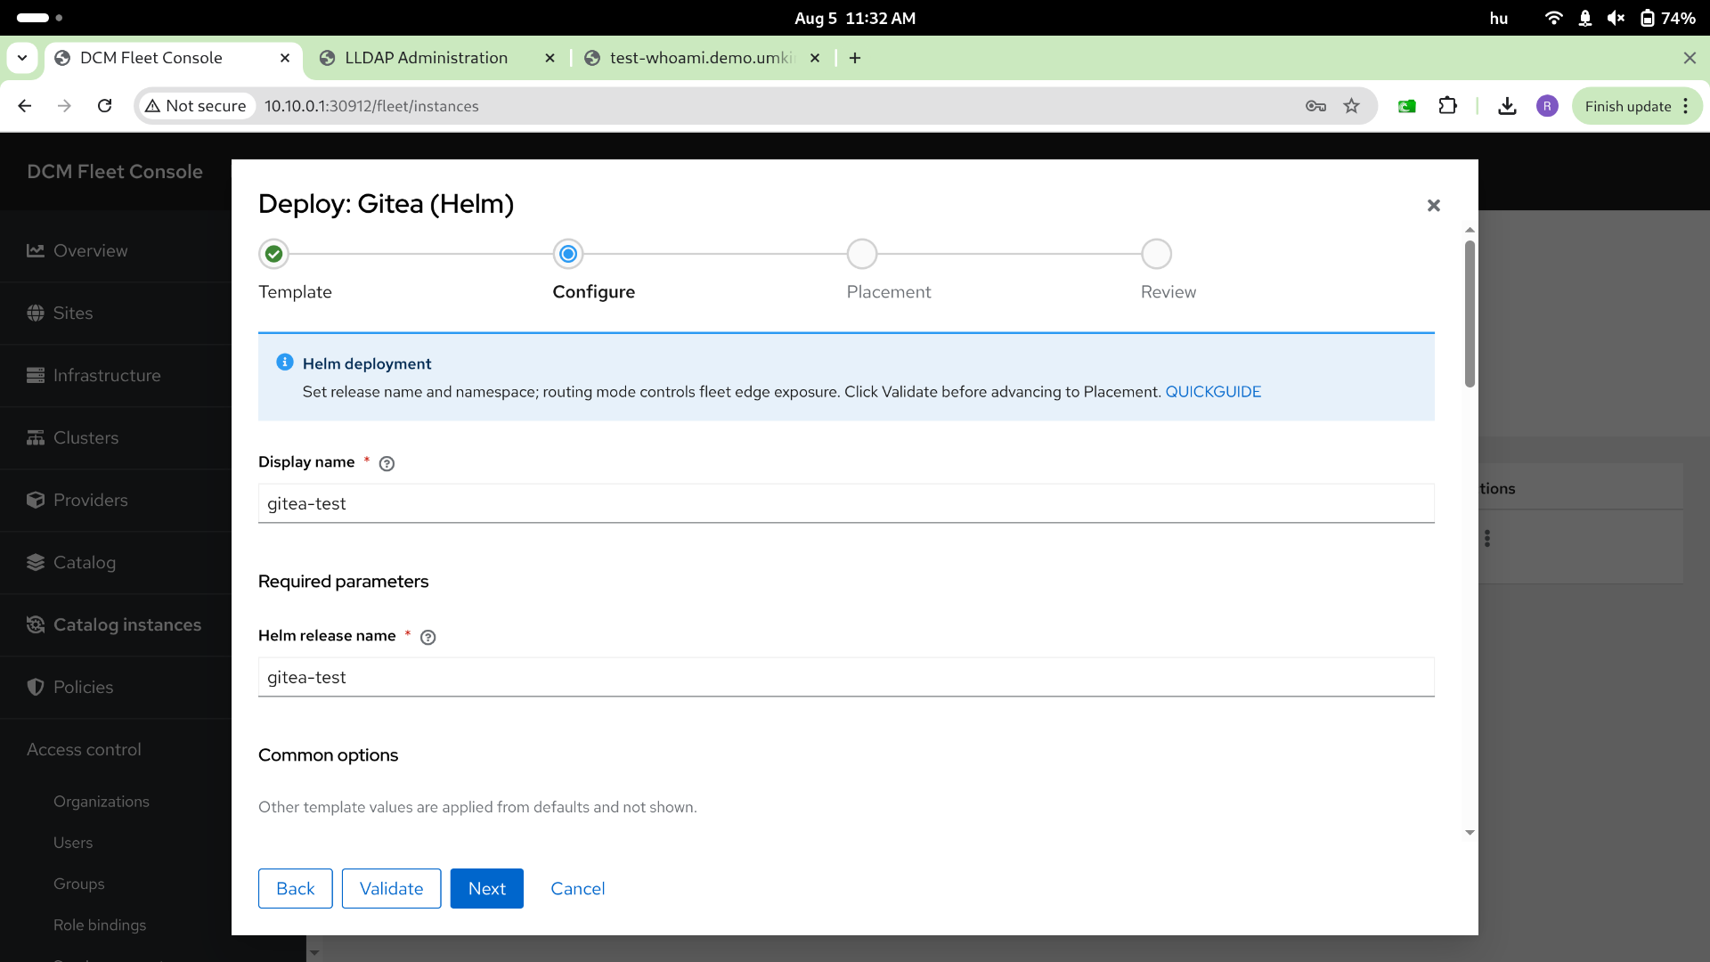
Task: Select the Placement step circle
Action: point(862,254)
